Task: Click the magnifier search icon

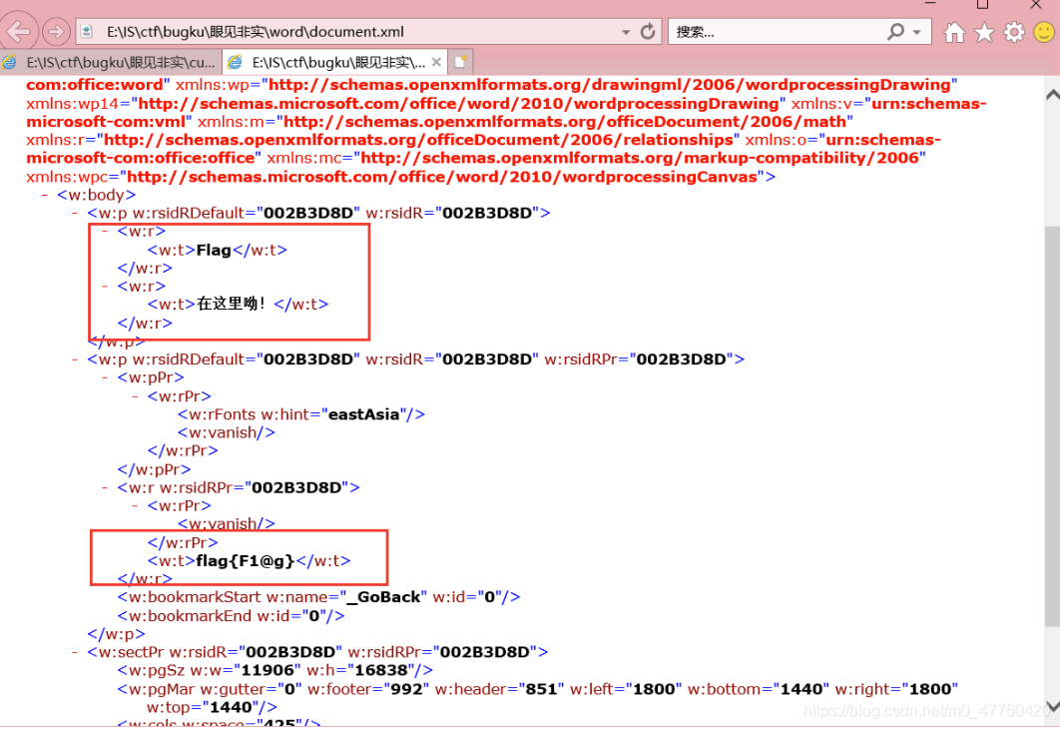Action: click(x=895, y=31)
